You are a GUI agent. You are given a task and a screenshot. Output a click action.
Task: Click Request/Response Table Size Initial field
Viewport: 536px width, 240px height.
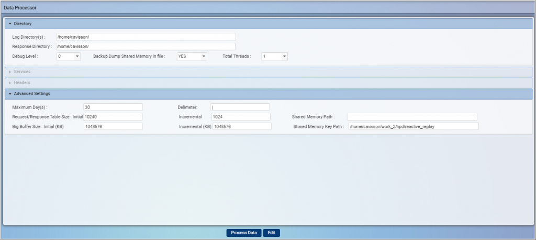[x=113, y=116]
